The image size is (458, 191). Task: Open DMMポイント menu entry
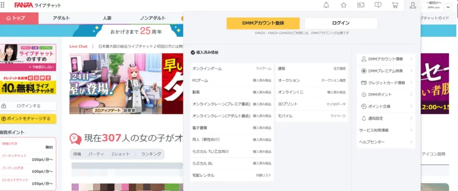click(x=386, y=95)
